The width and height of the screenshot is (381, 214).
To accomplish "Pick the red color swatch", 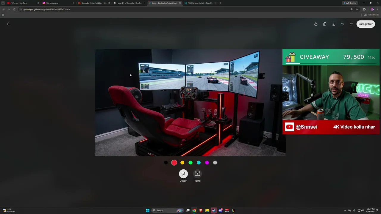I will click(174, 163).
